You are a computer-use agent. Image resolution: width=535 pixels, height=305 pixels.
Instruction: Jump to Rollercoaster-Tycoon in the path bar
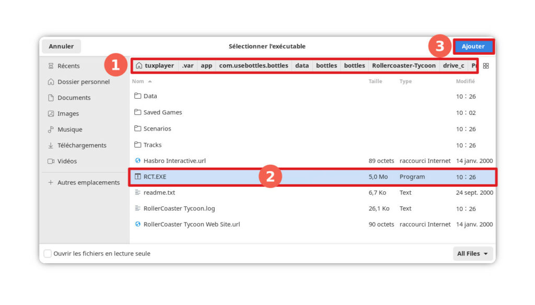click(x=403, y=66)
